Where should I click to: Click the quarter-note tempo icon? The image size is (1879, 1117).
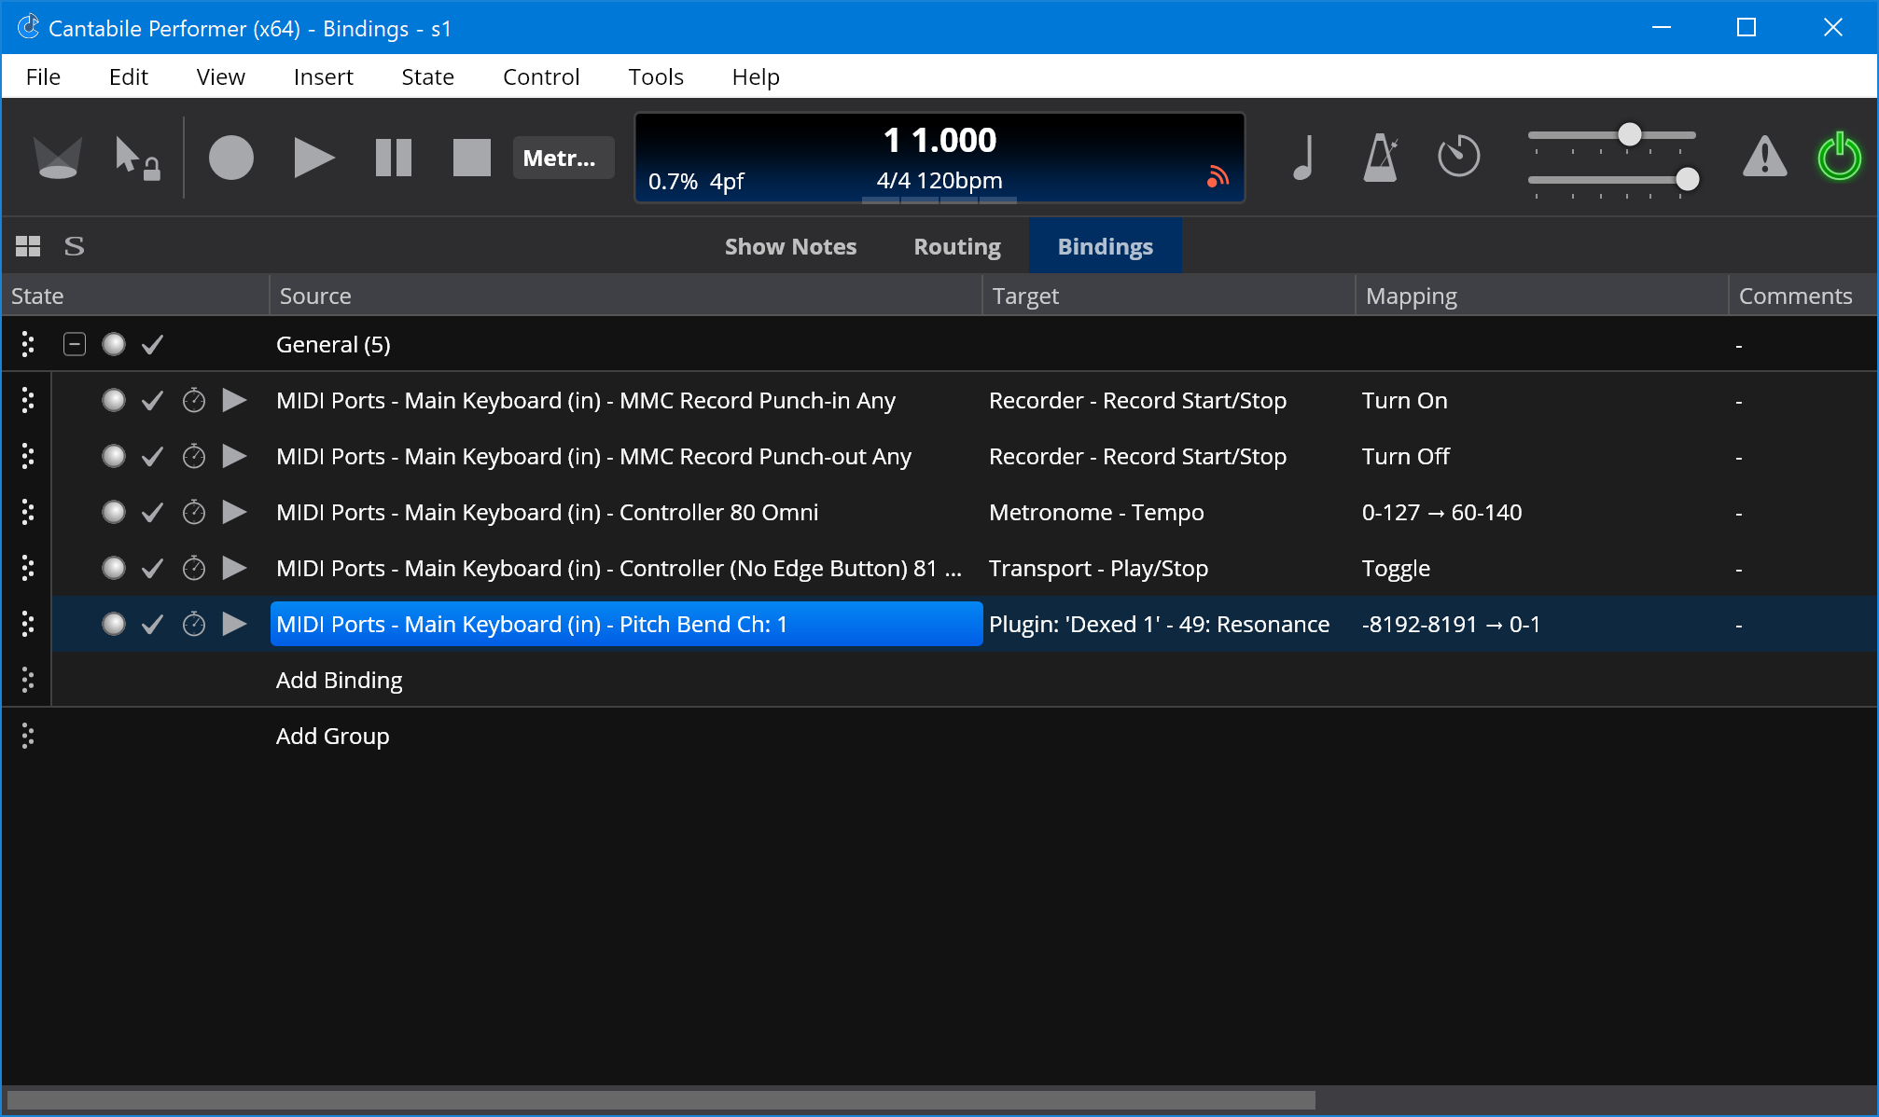(1304, 158)
